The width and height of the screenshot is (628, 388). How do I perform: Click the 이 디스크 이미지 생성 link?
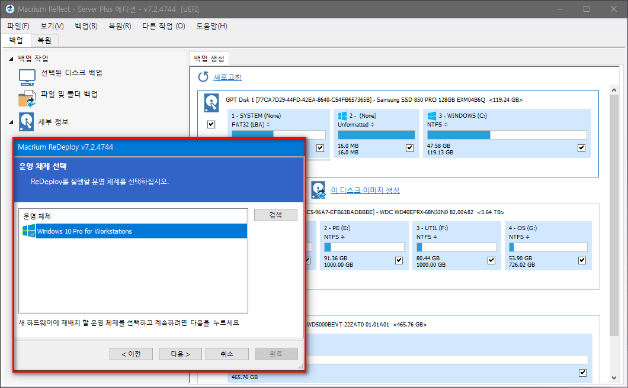365,190
